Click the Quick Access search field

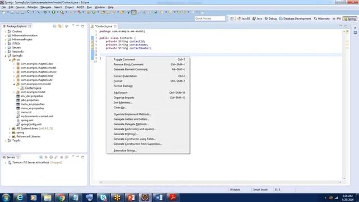(210, 19)
